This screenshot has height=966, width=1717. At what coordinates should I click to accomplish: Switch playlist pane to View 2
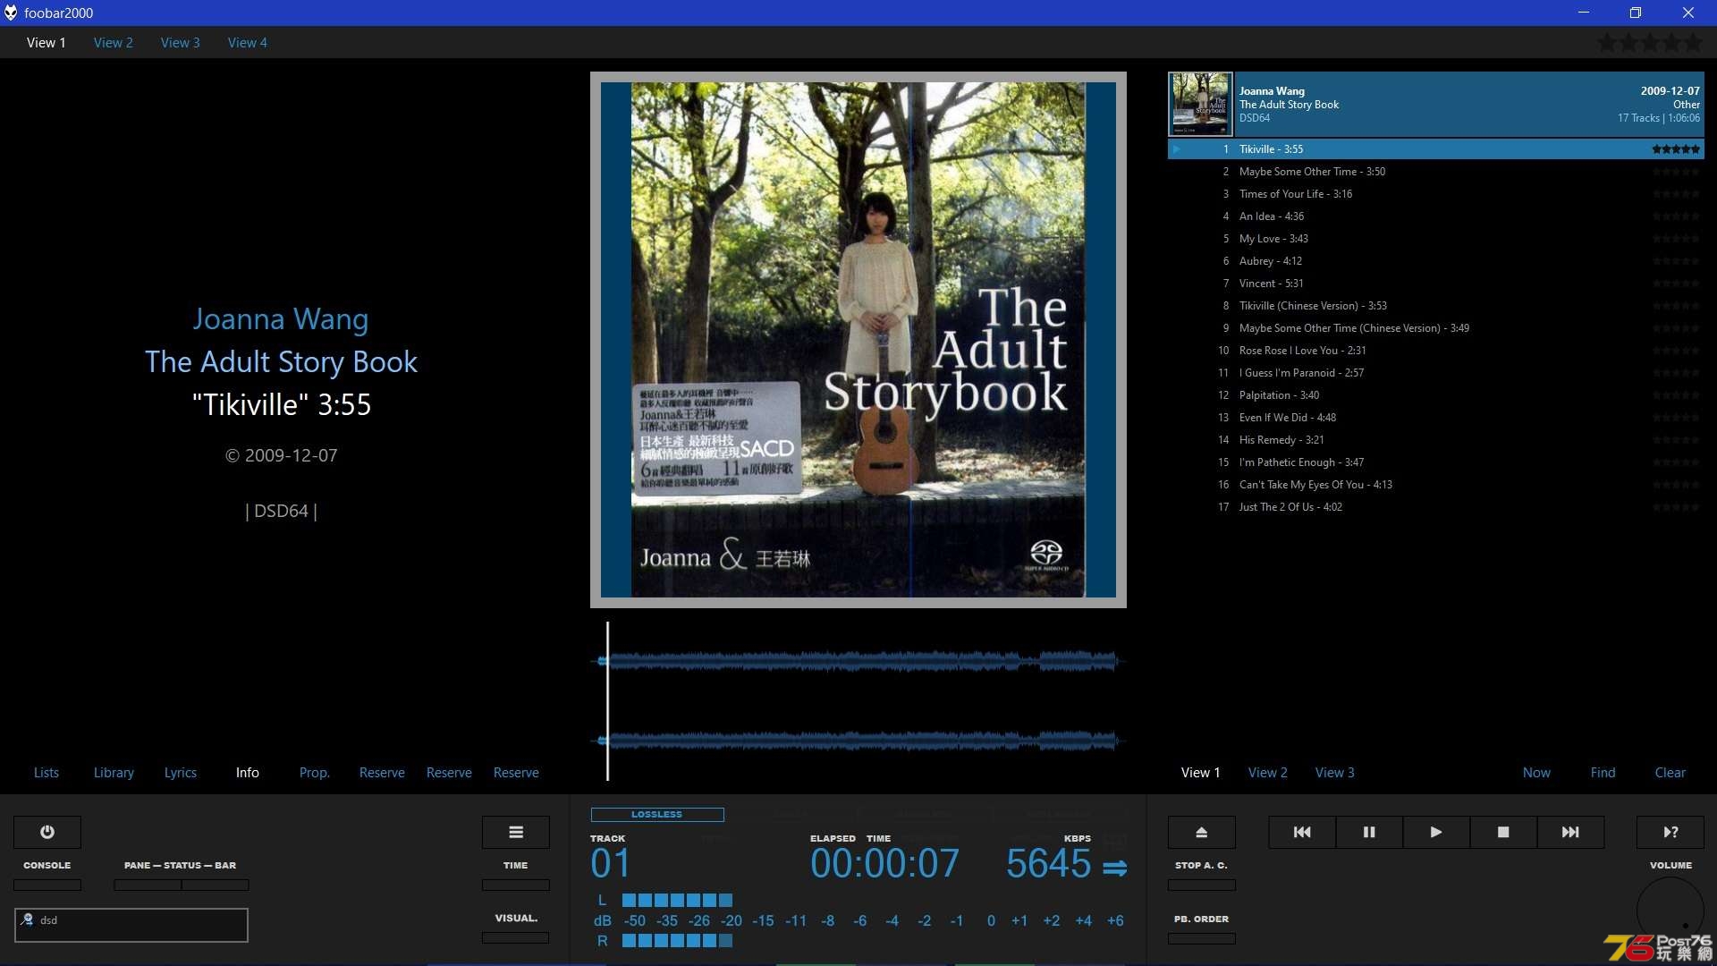tap(1268, 772)
